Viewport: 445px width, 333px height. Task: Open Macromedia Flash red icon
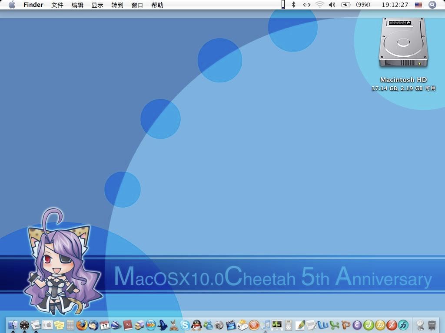click(x=392, y=325)
